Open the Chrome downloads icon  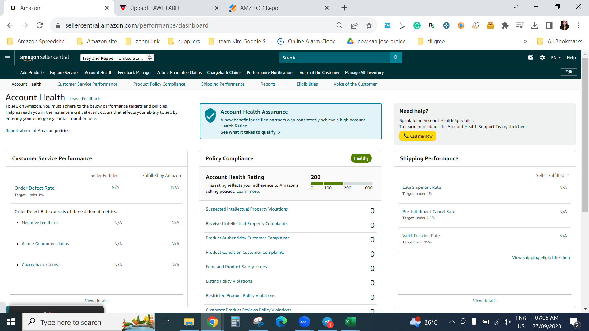pos(535,25)
